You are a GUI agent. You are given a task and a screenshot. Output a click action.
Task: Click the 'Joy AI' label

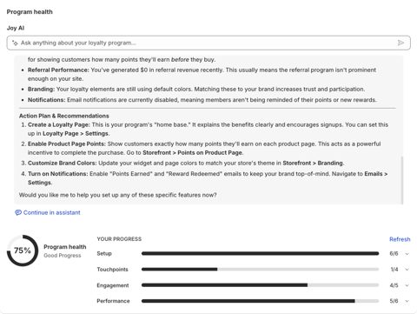[x=16, y=28]
